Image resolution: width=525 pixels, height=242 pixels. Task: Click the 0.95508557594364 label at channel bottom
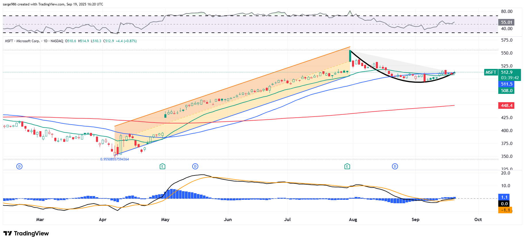pyautogui.click(x=114, y=159)
